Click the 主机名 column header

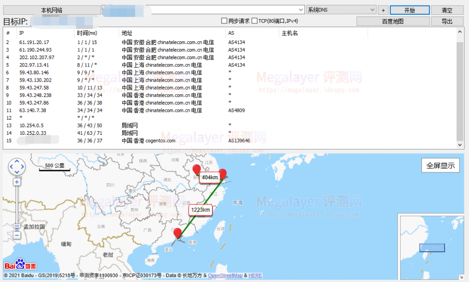click(x=289, y=33)
